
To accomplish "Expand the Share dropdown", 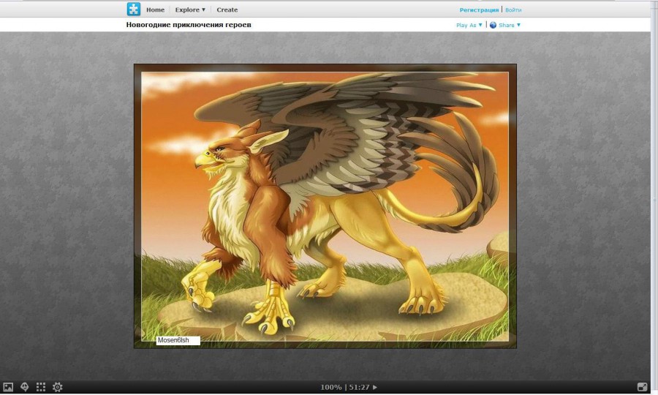I will click(x=510, y=25).
